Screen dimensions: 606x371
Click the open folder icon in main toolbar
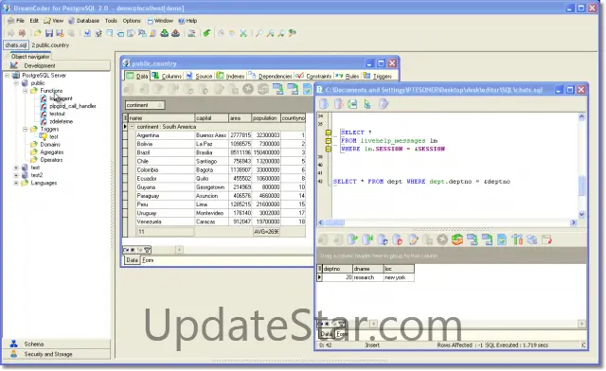[x=38, y=33]
